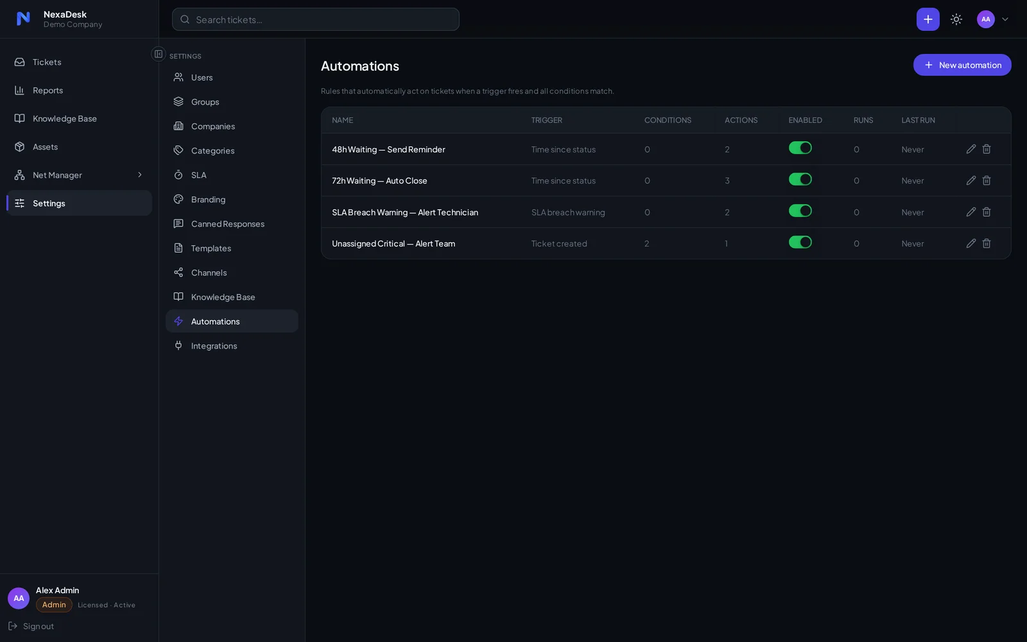1027x642 pixels.
Task: Open Assets in main navigation
Action: click(79, 147)
